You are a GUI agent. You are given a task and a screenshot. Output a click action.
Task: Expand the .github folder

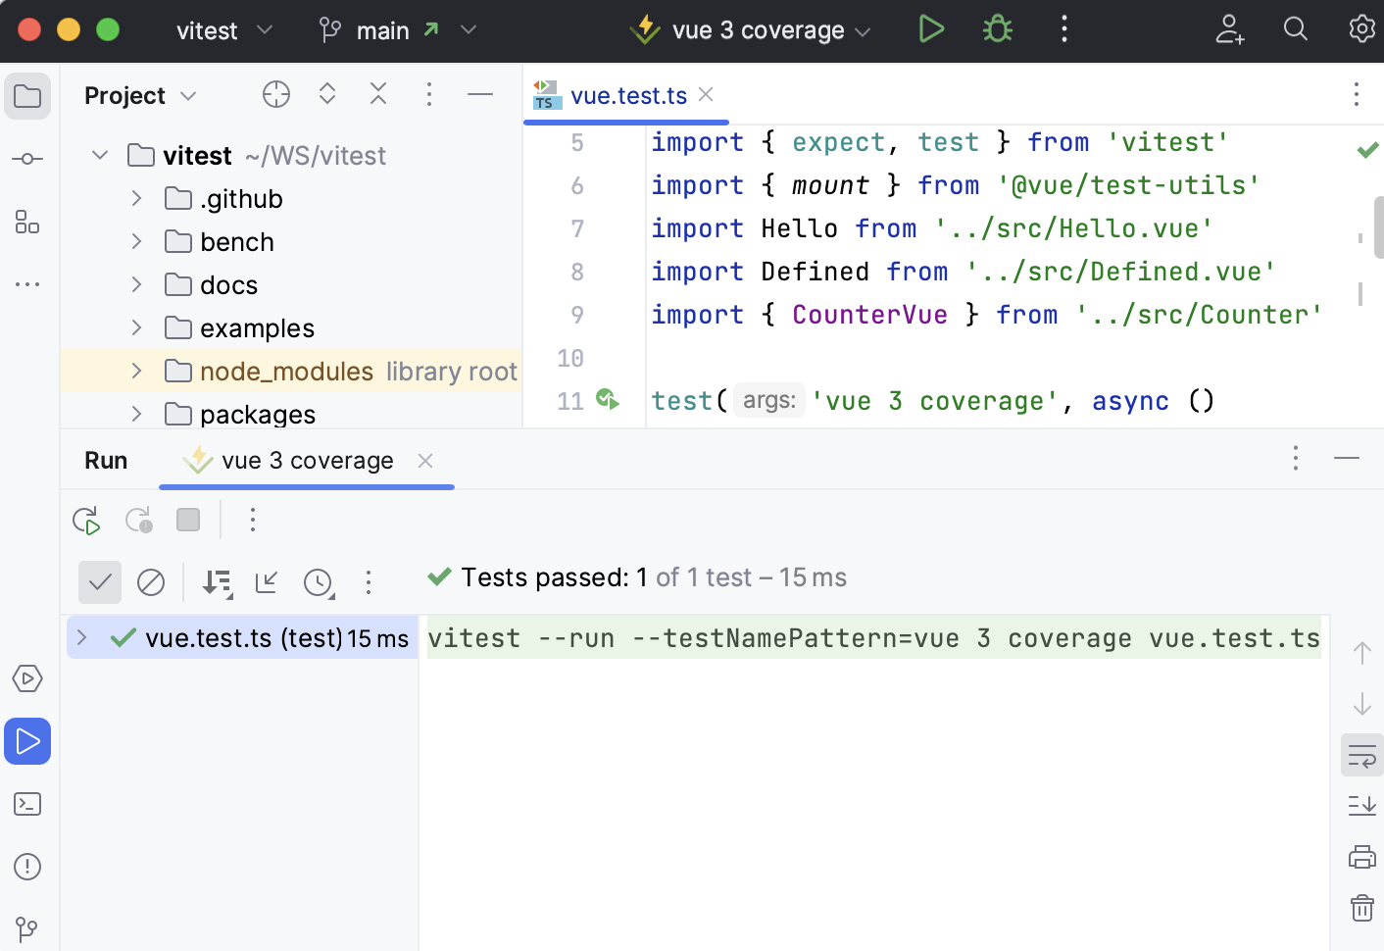tap(137, 198)
